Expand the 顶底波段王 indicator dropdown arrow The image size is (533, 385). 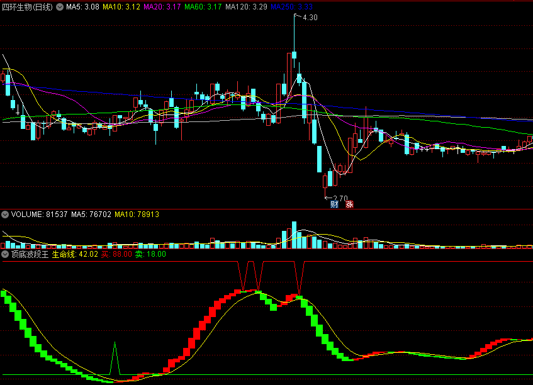pos(5,254)
